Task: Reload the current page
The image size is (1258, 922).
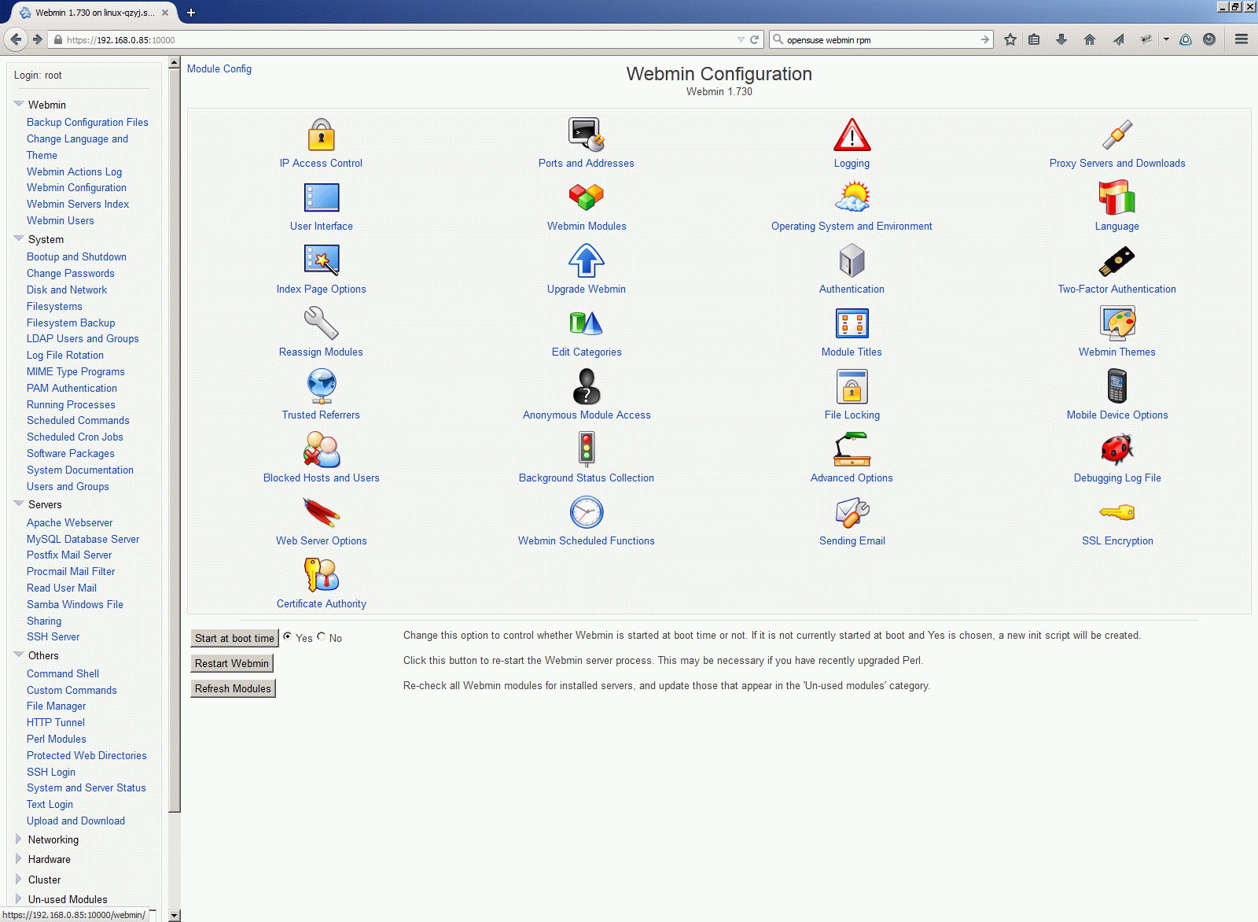Action: (755, 39)
